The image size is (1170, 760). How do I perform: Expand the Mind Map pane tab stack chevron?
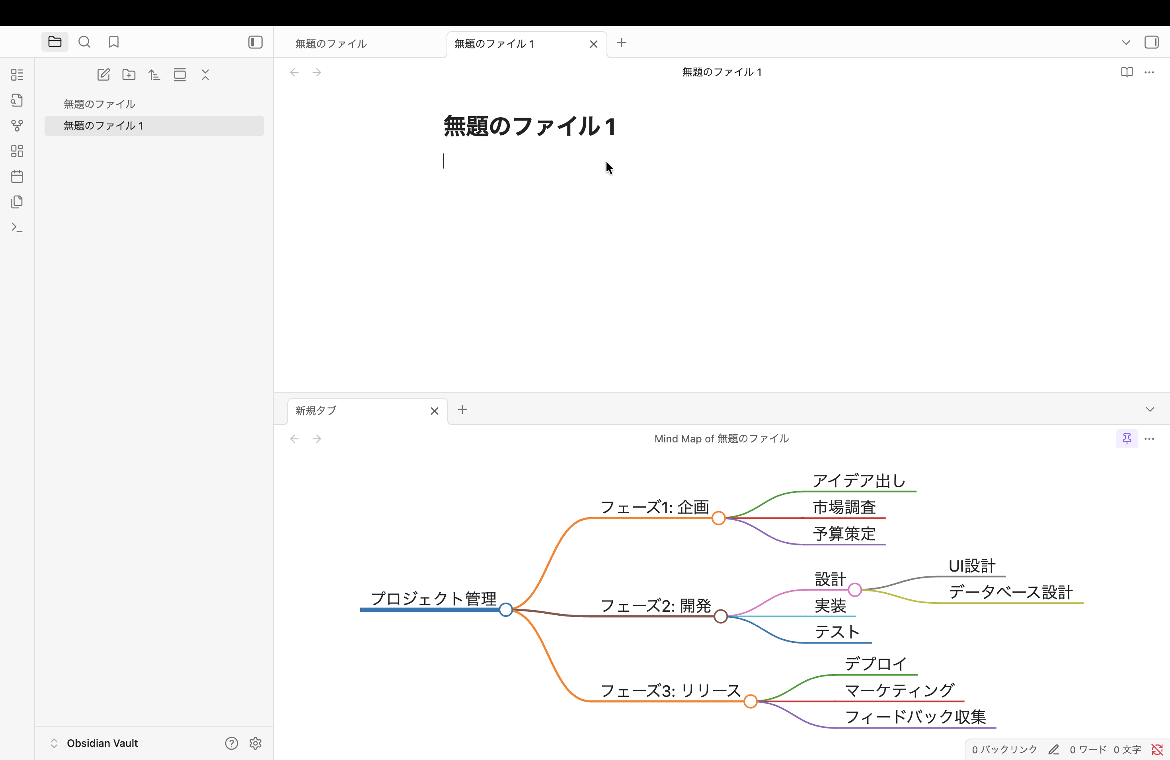1150,409
